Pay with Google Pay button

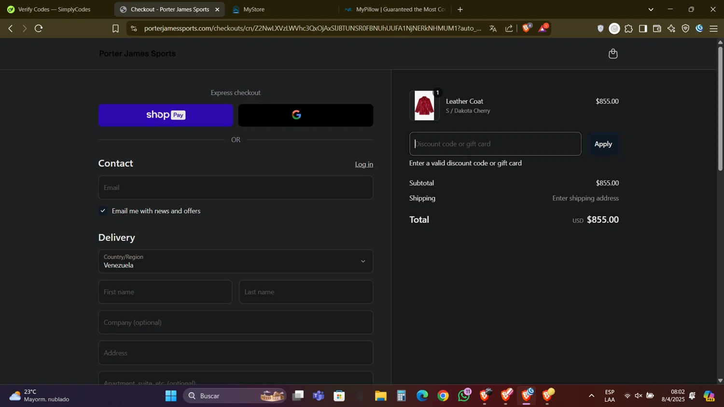point(306,115)
